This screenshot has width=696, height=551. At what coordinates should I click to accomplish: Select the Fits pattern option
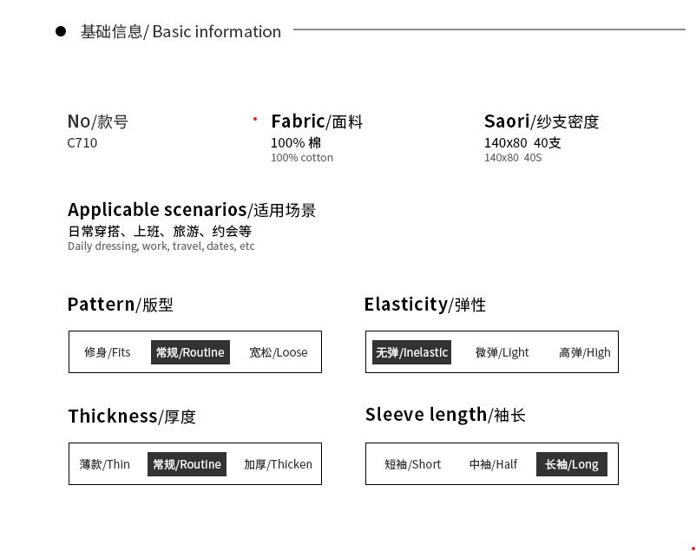coord(108,352)
